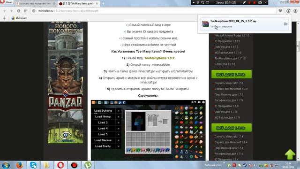Image resolution: width=300 pixels, height=169 pixels.
Task: Download the TooManyItems 1.5.2 mod link
Action: point(159,58)
